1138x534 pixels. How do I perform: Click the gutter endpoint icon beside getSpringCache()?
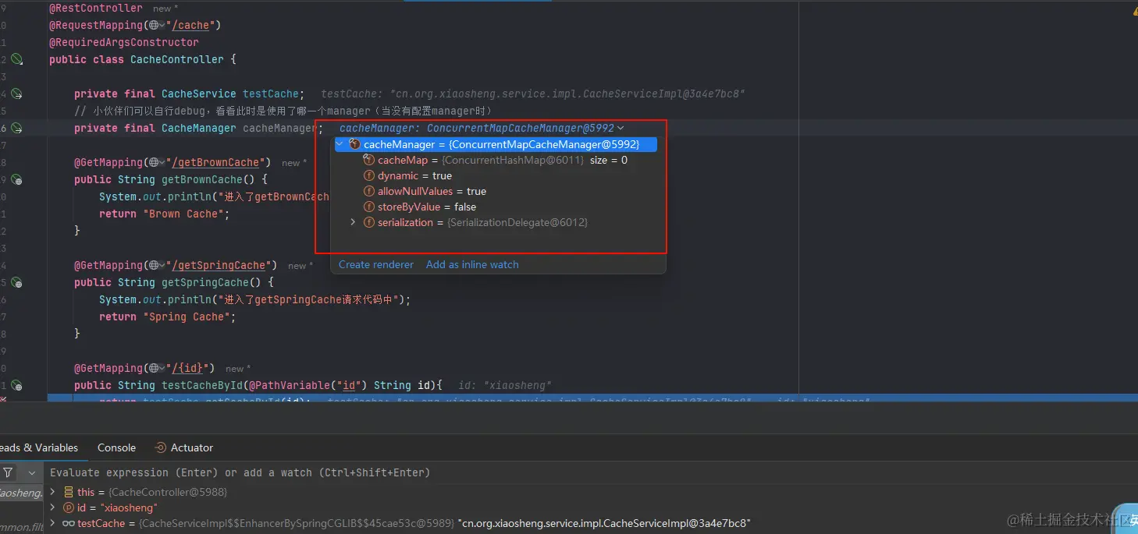coord(17,282)
